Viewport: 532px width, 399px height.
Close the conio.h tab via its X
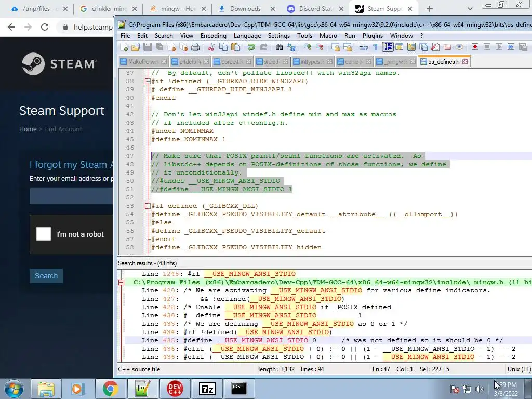point(368,62)
